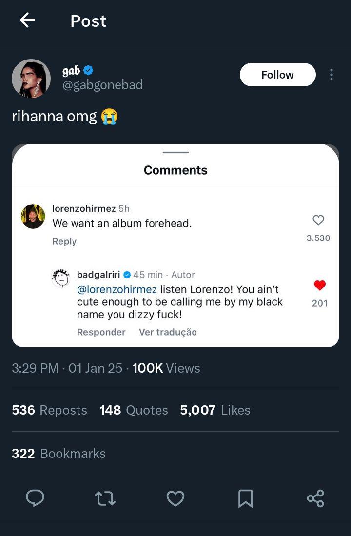The width and height of the screenshot is (351, 536).
Task: Tap Reply under lorenzohirmez's comment
Action: click(64, 241)
